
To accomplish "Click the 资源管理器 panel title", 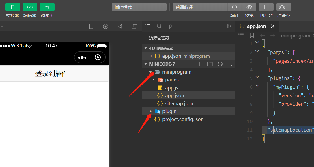I will [159, 38].
